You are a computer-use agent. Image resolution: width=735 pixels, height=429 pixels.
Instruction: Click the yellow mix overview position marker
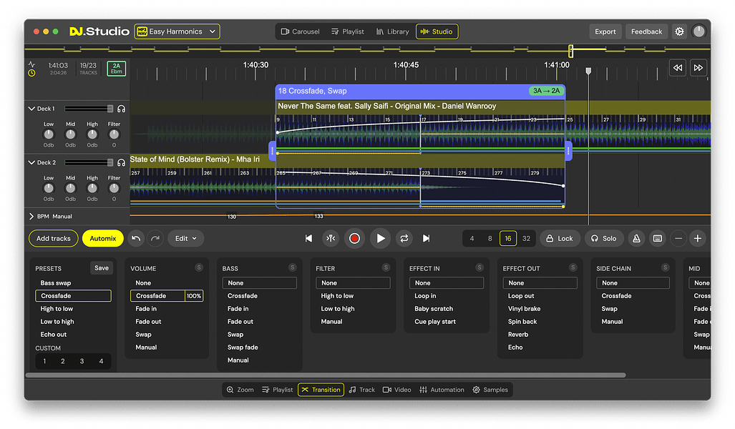[x=570, y=51]
